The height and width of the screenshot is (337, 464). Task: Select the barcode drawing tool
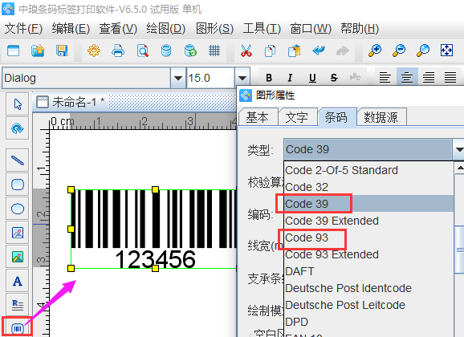click(18, 328)
